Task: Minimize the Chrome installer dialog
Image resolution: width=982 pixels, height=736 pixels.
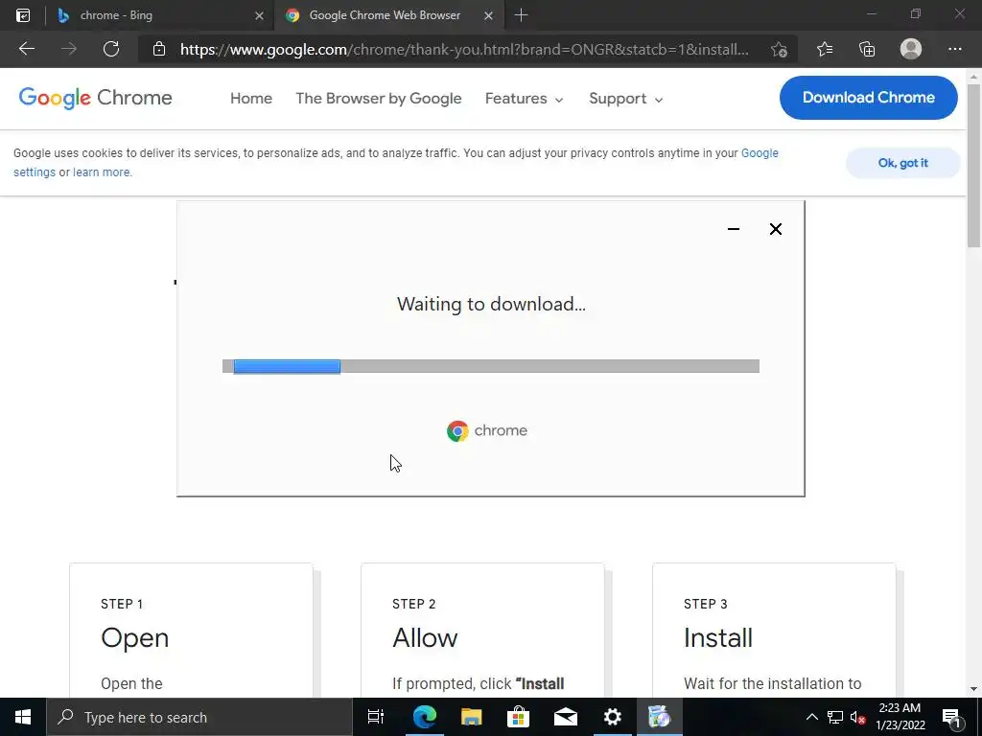Action: click(x=734, y=229)
